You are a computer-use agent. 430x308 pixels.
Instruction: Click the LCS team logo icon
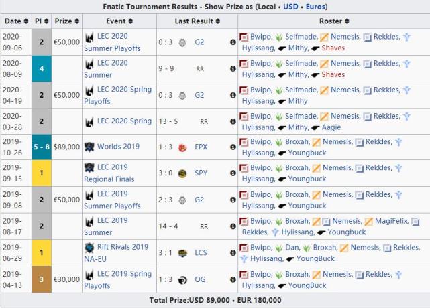(x=182, y=253)
